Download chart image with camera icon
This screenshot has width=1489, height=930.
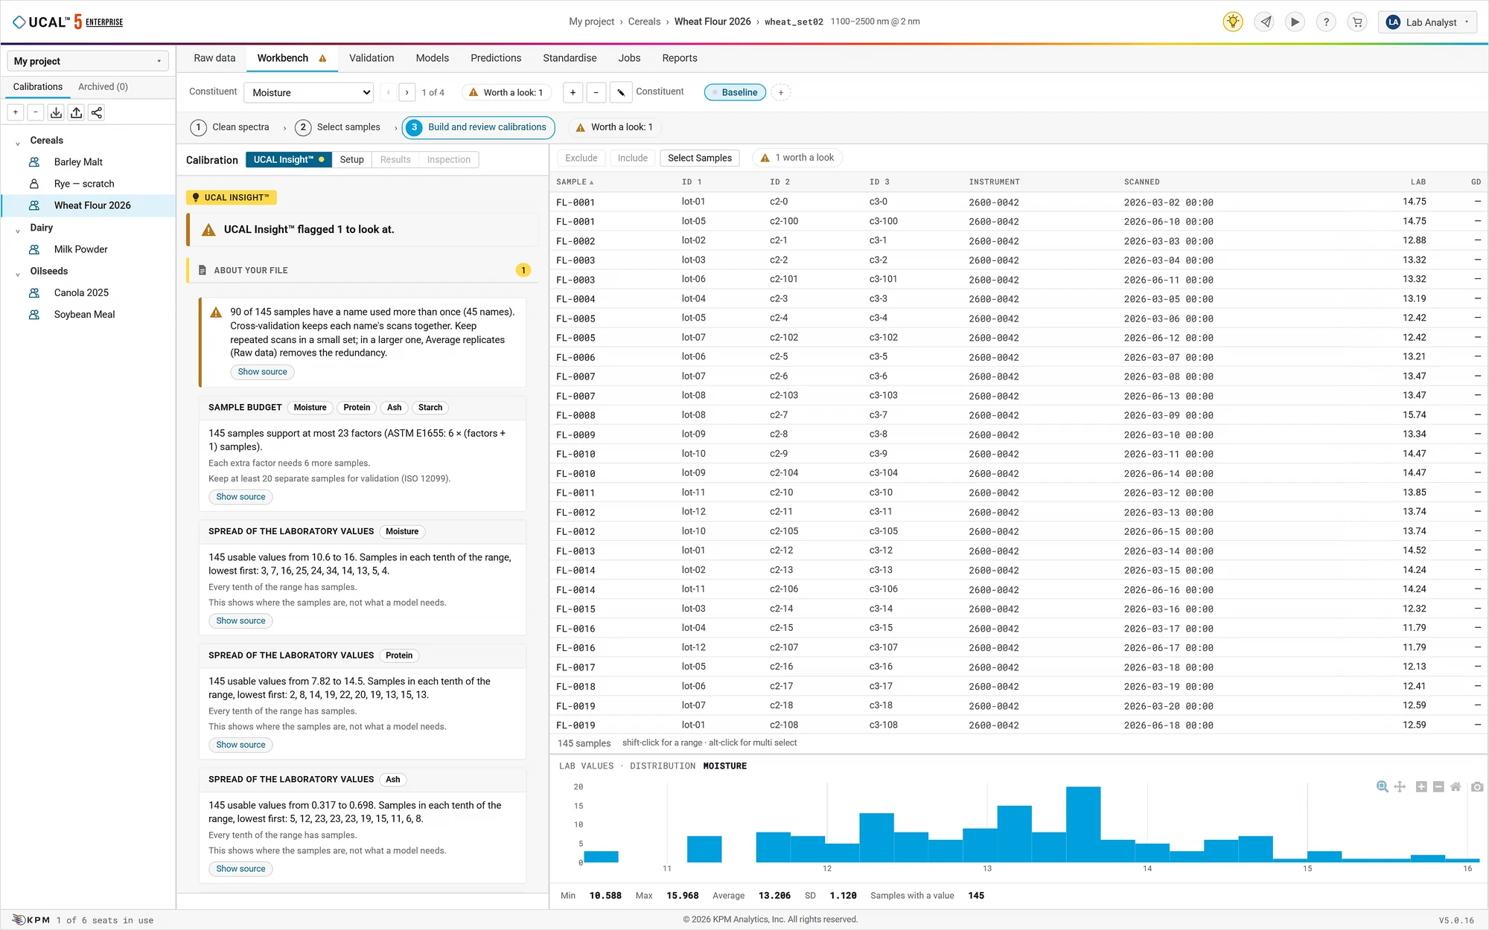[x=1477, y=786]
